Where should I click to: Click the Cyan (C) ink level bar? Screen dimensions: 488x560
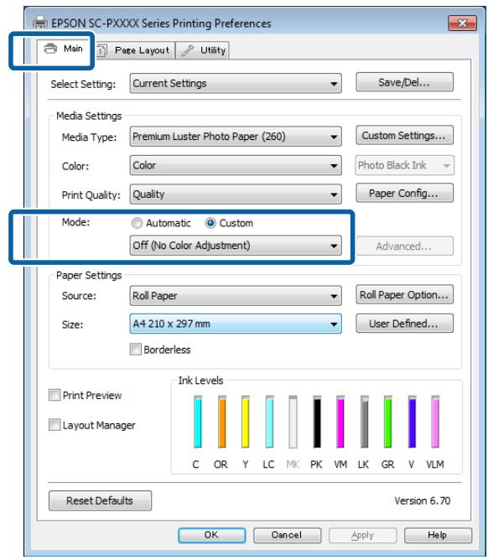(198, 422)
